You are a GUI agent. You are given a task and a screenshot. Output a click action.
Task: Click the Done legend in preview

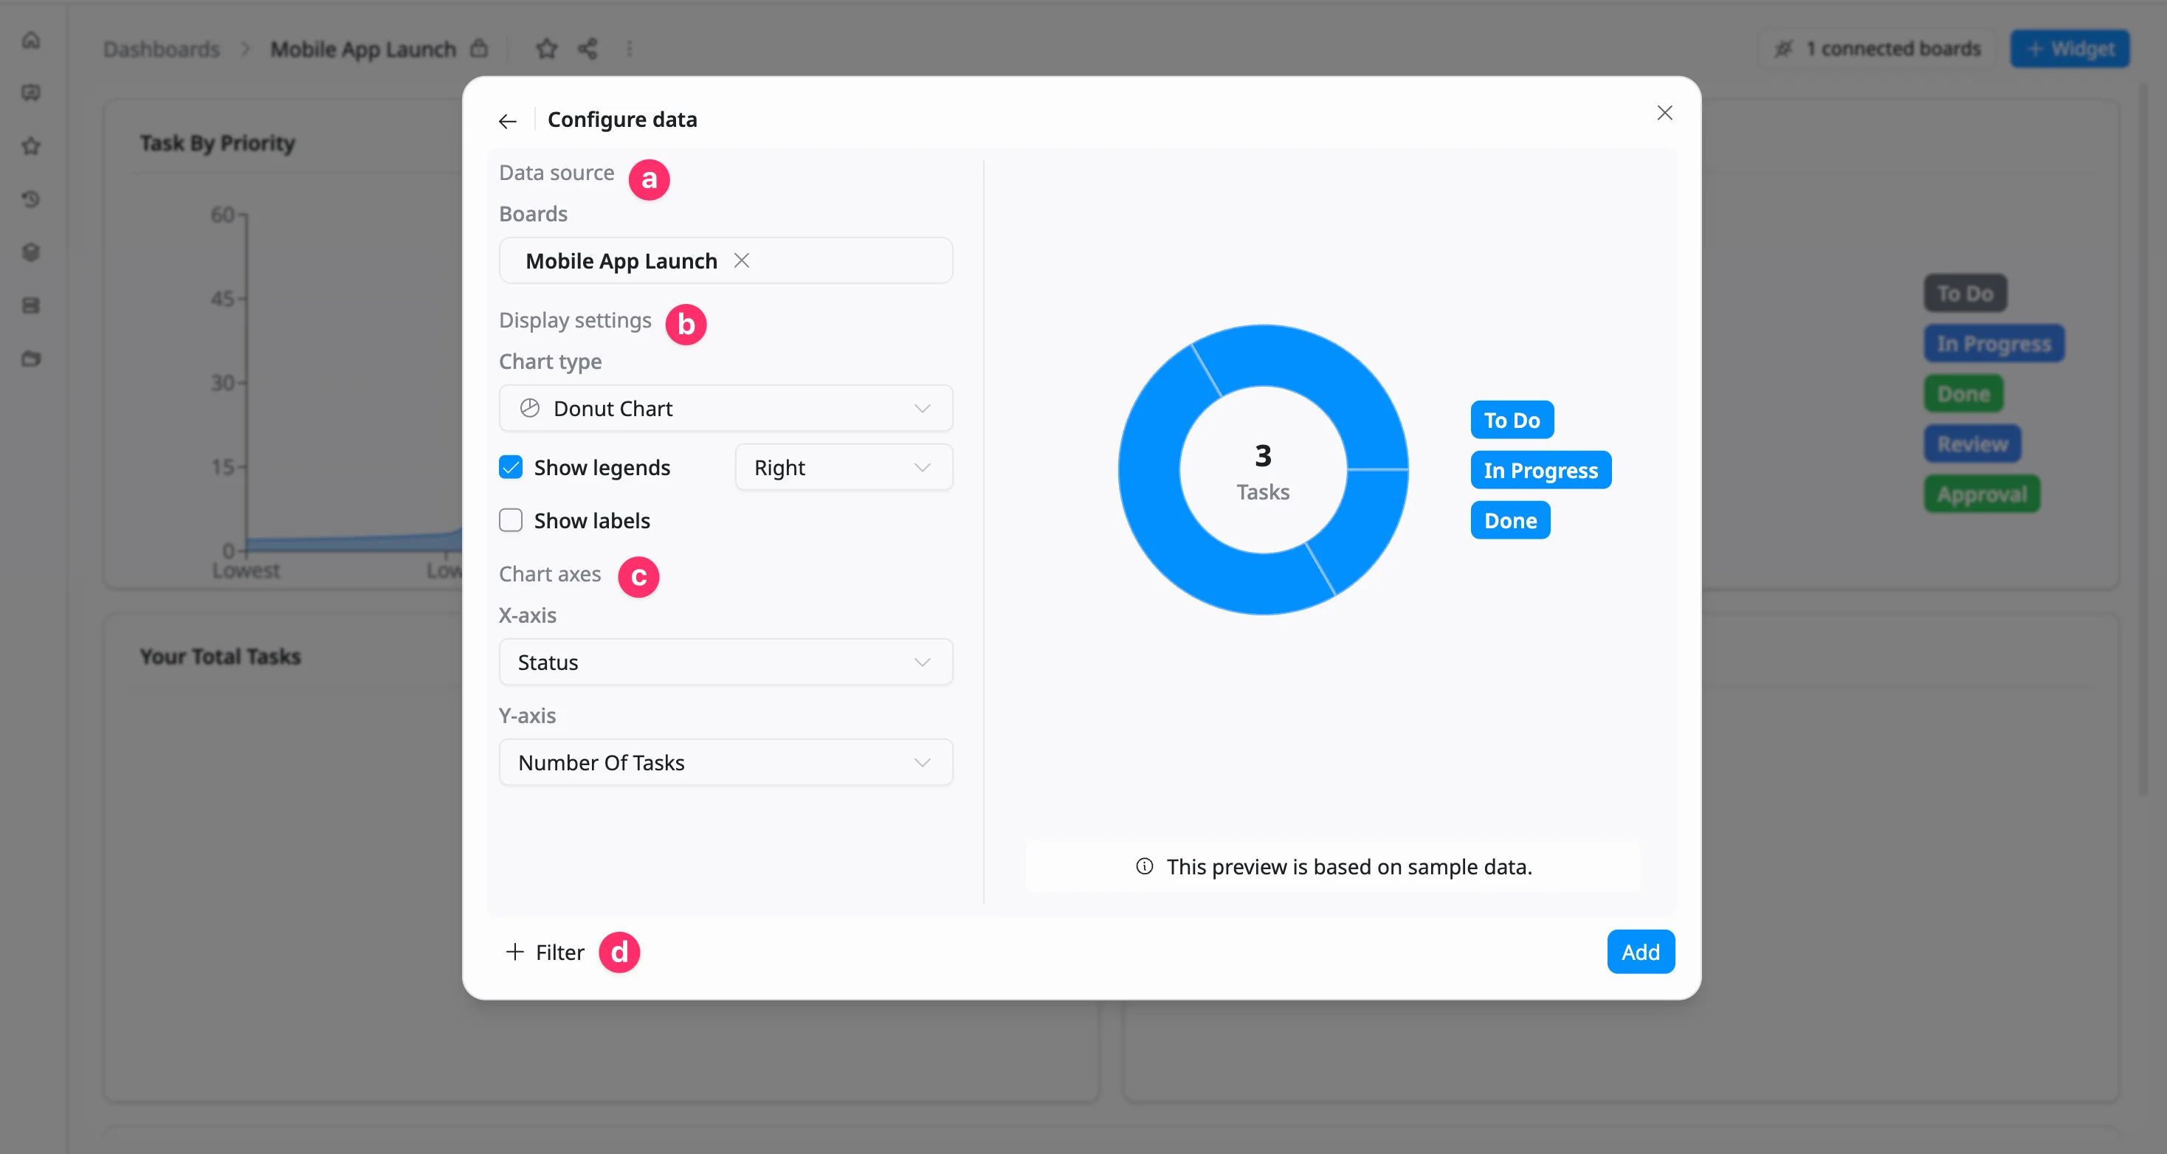(x=1509, y=521)
